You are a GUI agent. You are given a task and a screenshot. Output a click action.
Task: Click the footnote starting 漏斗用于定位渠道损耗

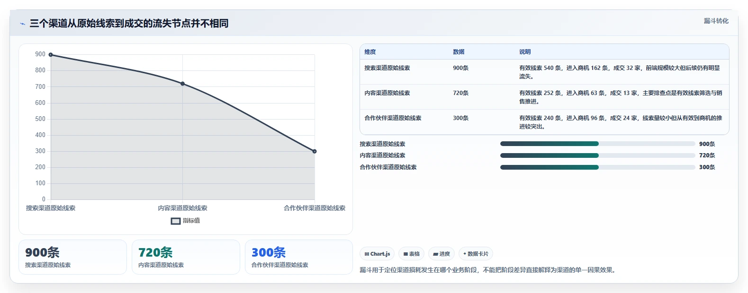click(488, 270)
